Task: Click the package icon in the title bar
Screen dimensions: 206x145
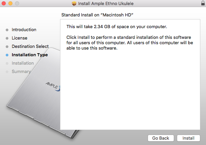Action: pyautogui.click(x=74, y=4)
